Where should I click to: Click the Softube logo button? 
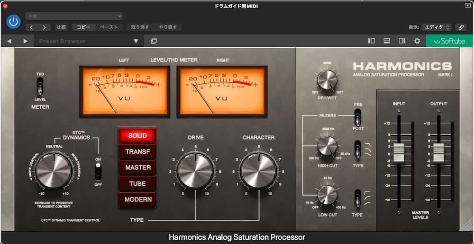click(449, 41)
